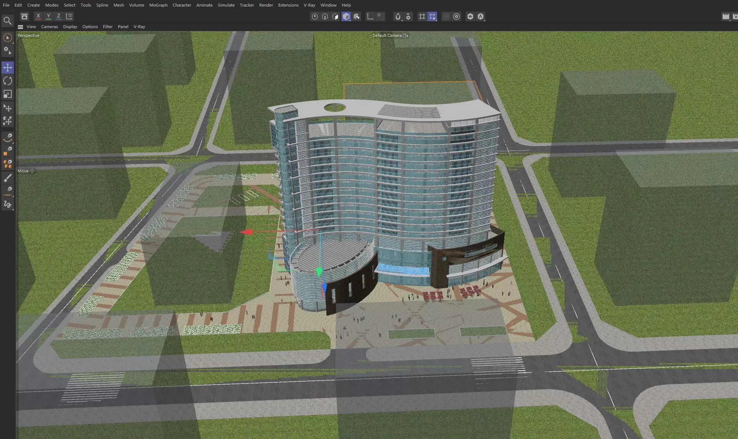Select the Live Selection tool
The image size is (738, 439).
7,38
